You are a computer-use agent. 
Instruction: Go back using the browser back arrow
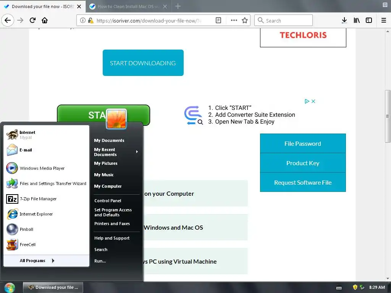pos(8,20)
